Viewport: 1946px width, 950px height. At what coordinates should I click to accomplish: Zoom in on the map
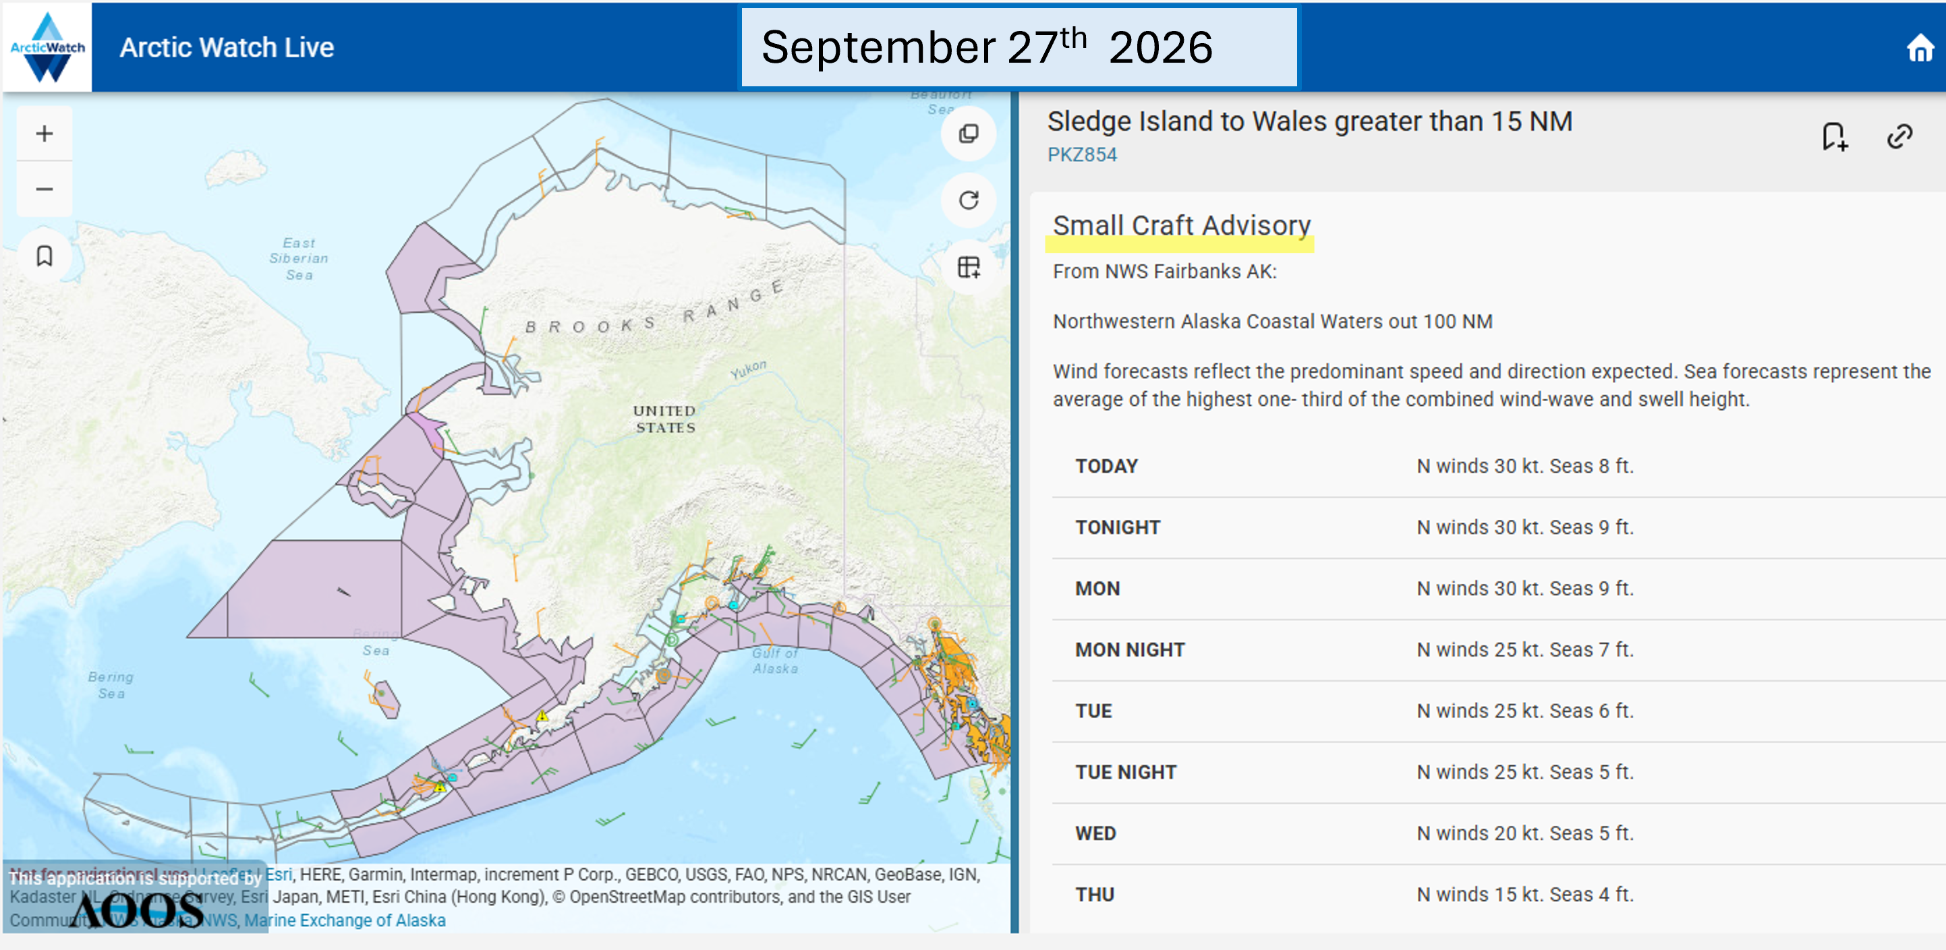pyautogui.click(x=45, y=133)
